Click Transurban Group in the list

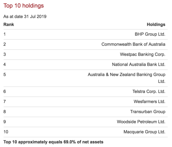coord(148,112)
